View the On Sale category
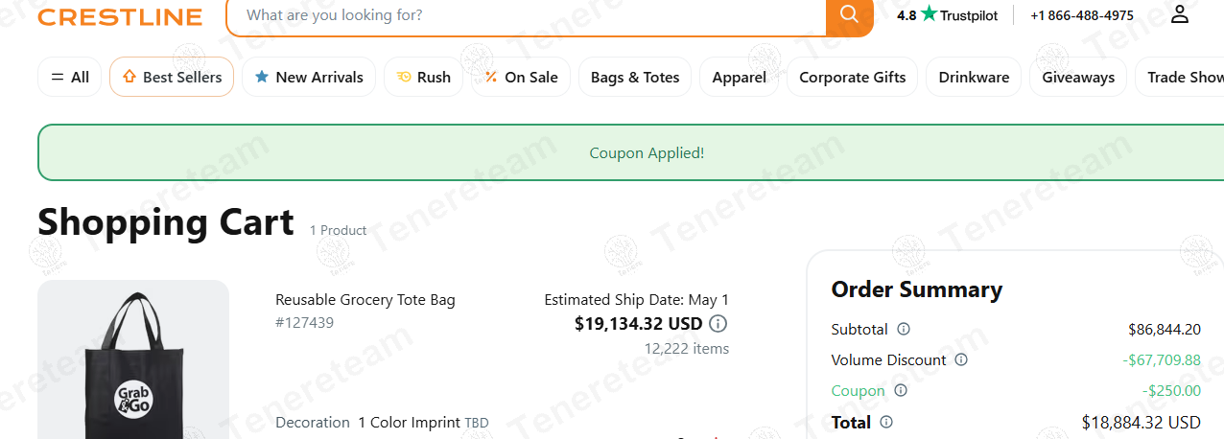 click(521, 78)
